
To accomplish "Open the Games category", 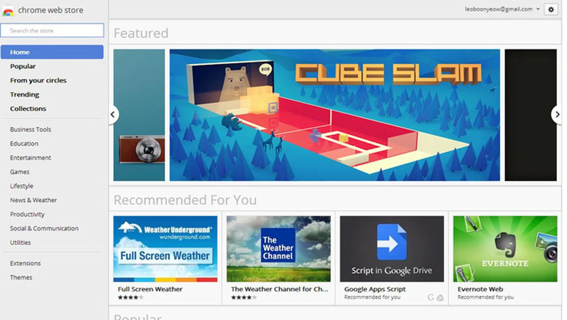I will [x=19, y=172].
